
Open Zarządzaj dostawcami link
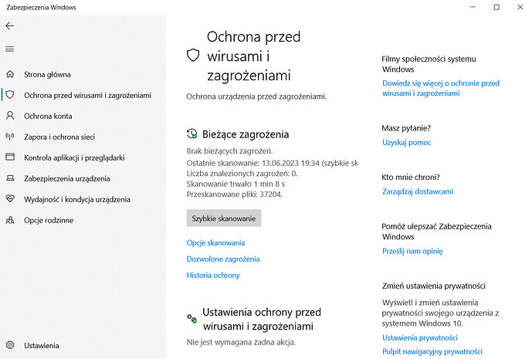tap(418, 191)
